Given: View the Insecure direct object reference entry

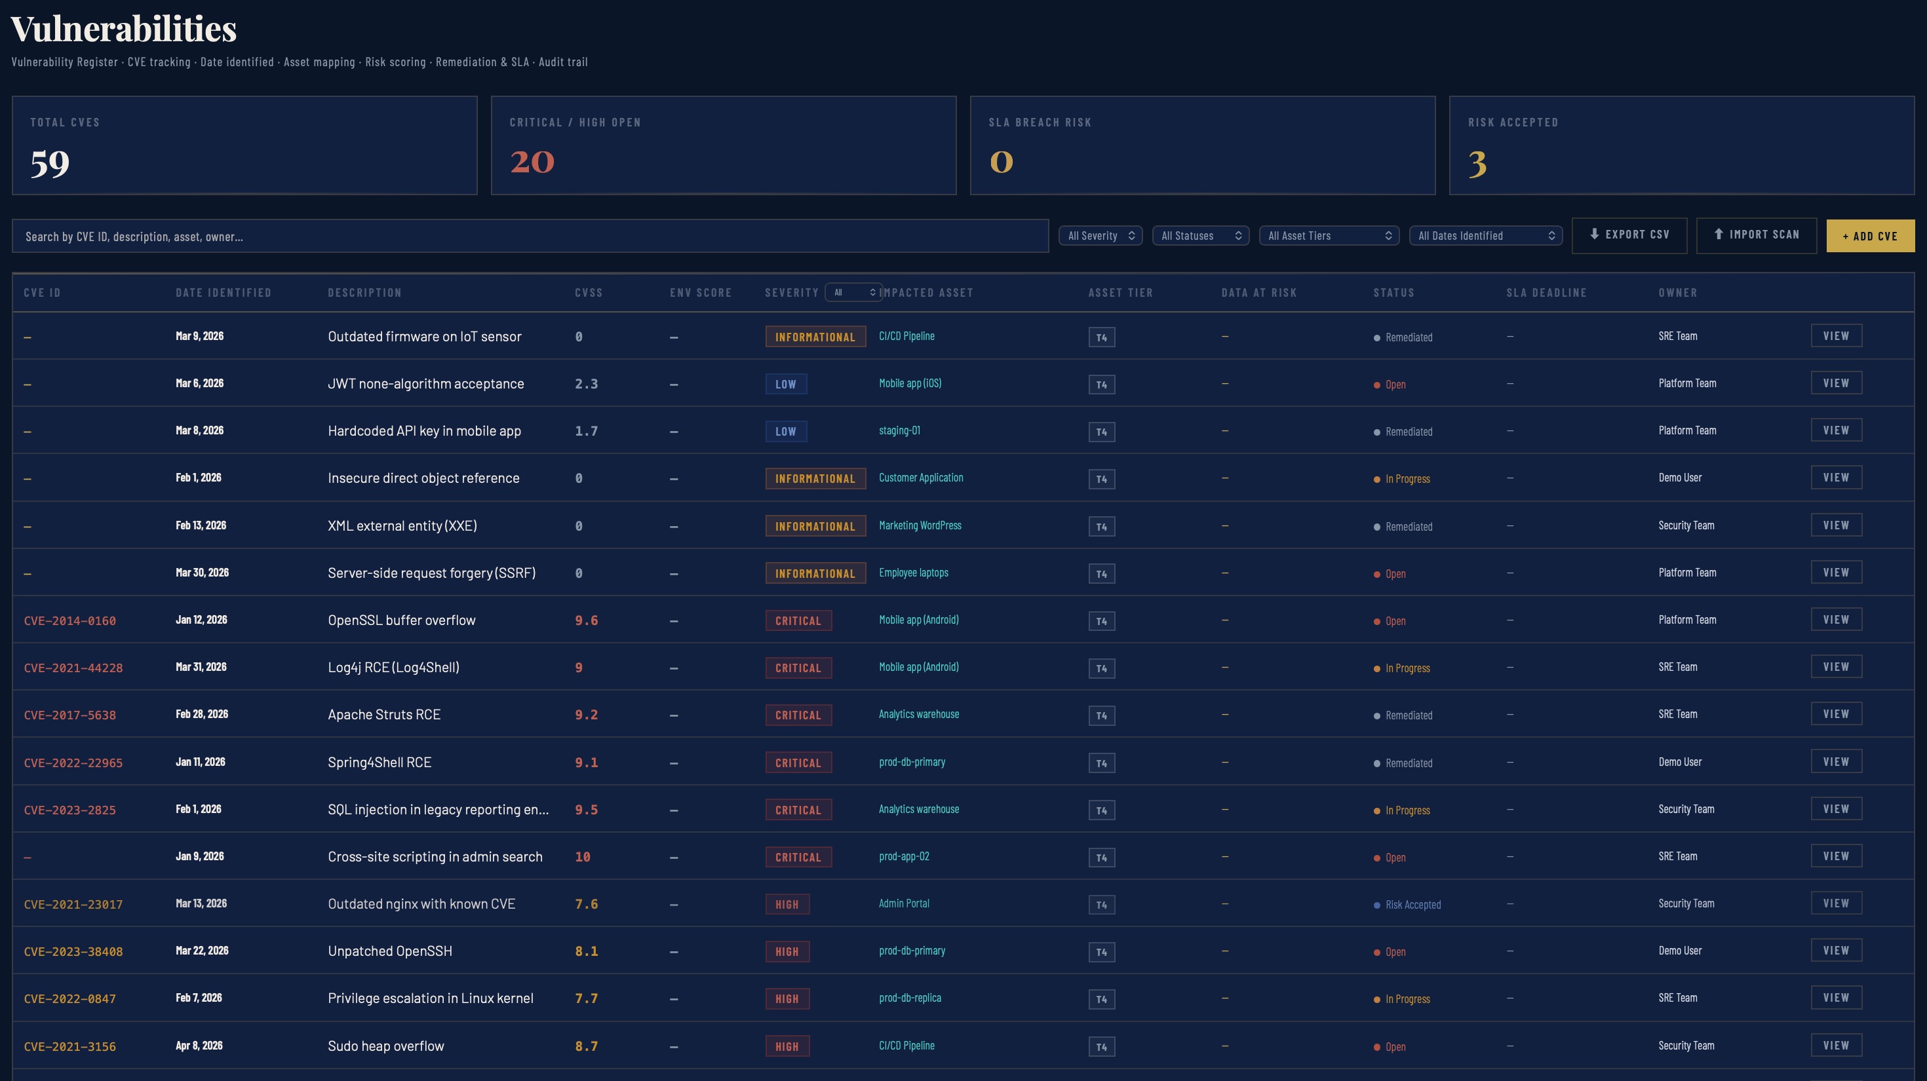Looking at the screenshot, I should tap(1836, 477).
